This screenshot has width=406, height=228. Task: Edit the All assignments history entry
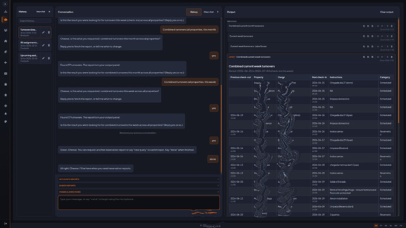[43, 45]
